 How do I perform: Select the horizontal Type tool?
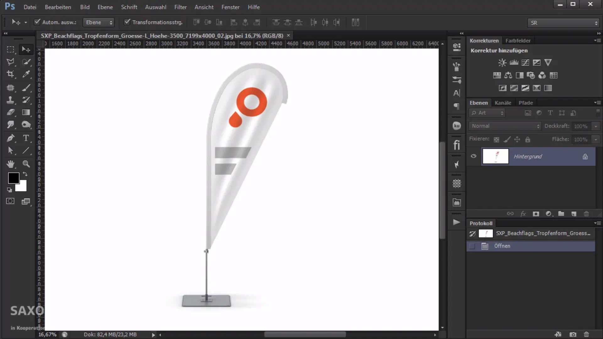click(26, 138)
